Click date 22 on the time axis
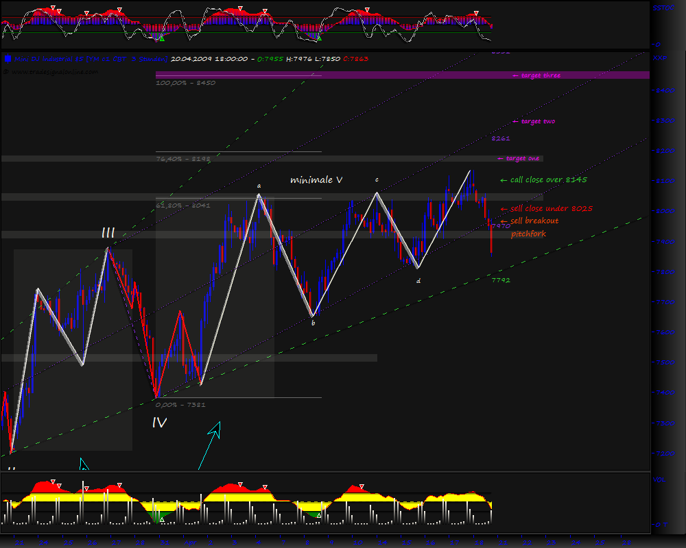The height and width of the screenshot is (548, 686). pos(527,543)
